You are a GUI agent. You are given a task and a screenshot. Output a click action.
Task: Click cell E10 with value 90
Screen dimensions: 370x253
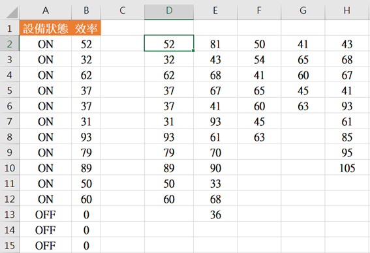(x=215, y=168)
